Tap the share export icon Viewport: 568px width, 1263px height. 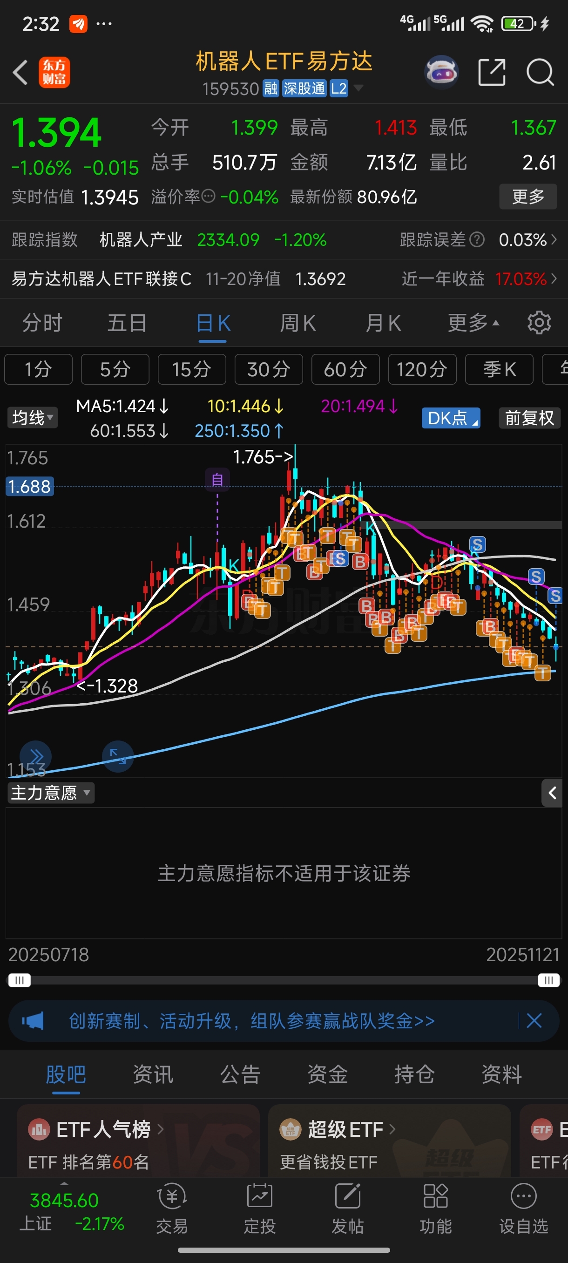pyautogui.click(x=492, y=73)
